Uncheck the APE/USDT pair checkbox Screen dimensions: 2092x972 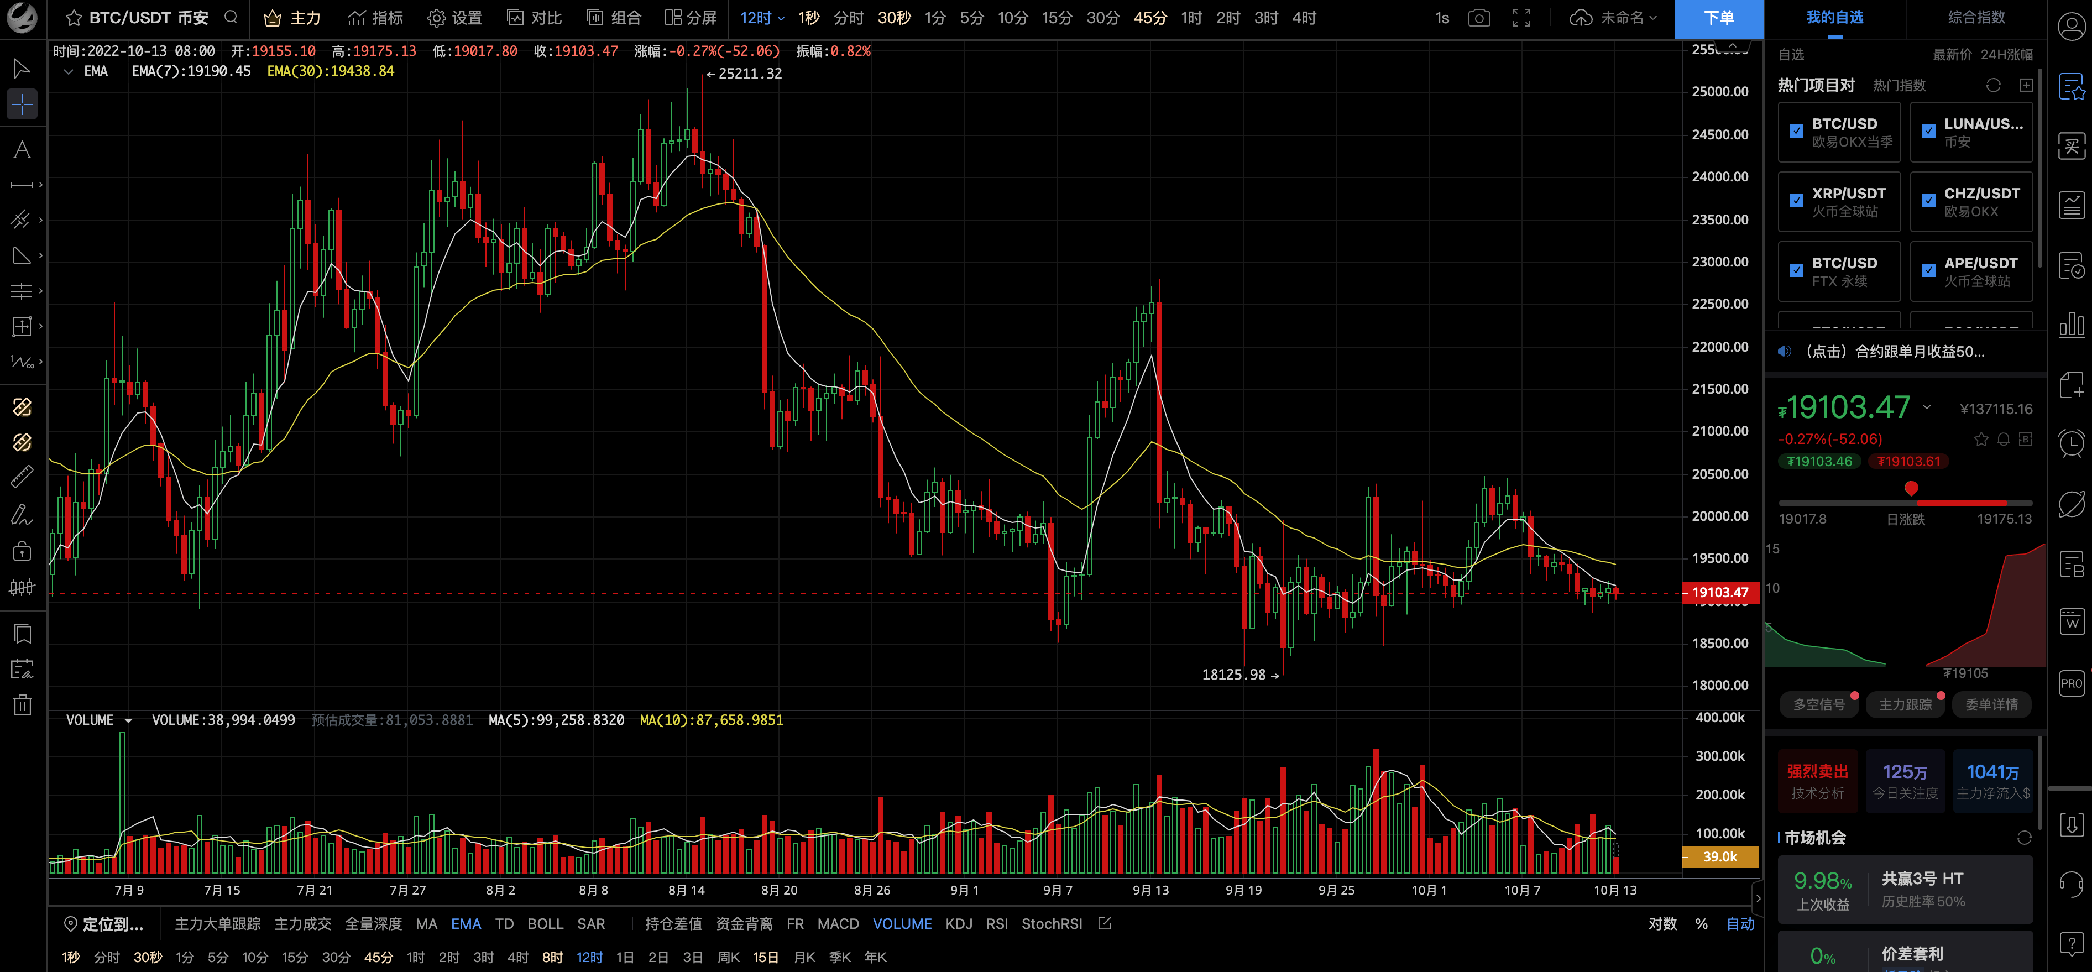point(1929,270)
